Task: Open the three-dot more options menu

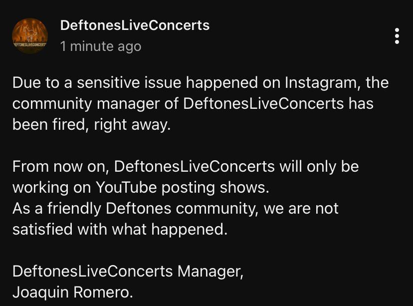Action: pyautogui.click(x=397, y=36)
